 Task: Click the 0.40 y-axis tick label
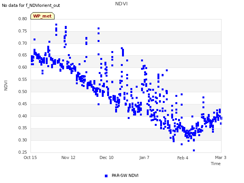point(23,116)
